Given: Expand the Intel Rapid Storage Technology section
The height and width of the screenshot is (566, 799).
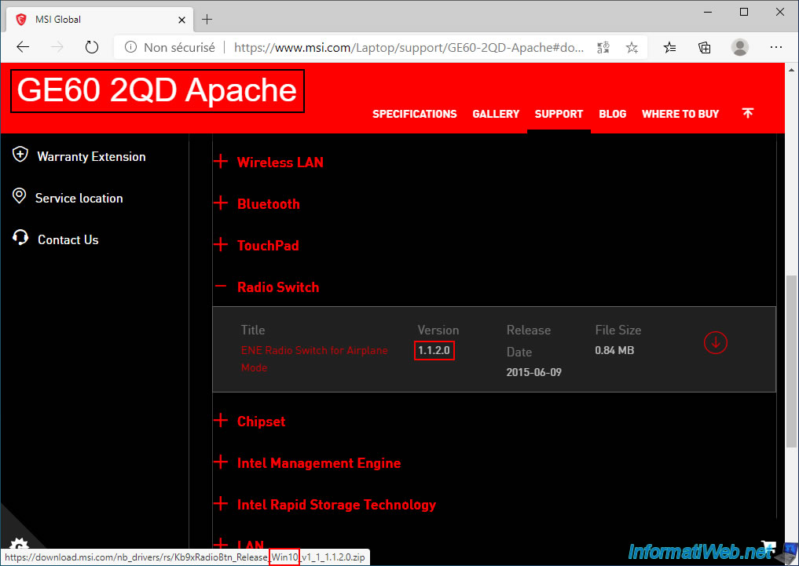Looking at the screenshot, I should 325,505.
